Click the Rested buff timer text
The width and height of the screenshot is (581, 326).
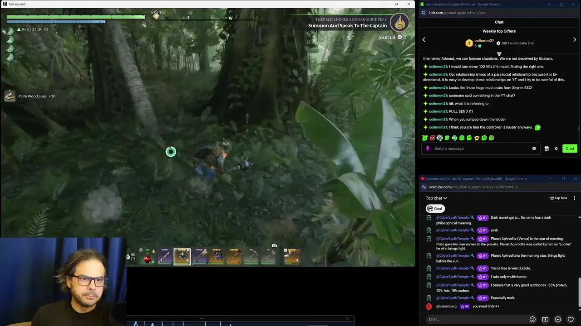click(x=35, y=29)
